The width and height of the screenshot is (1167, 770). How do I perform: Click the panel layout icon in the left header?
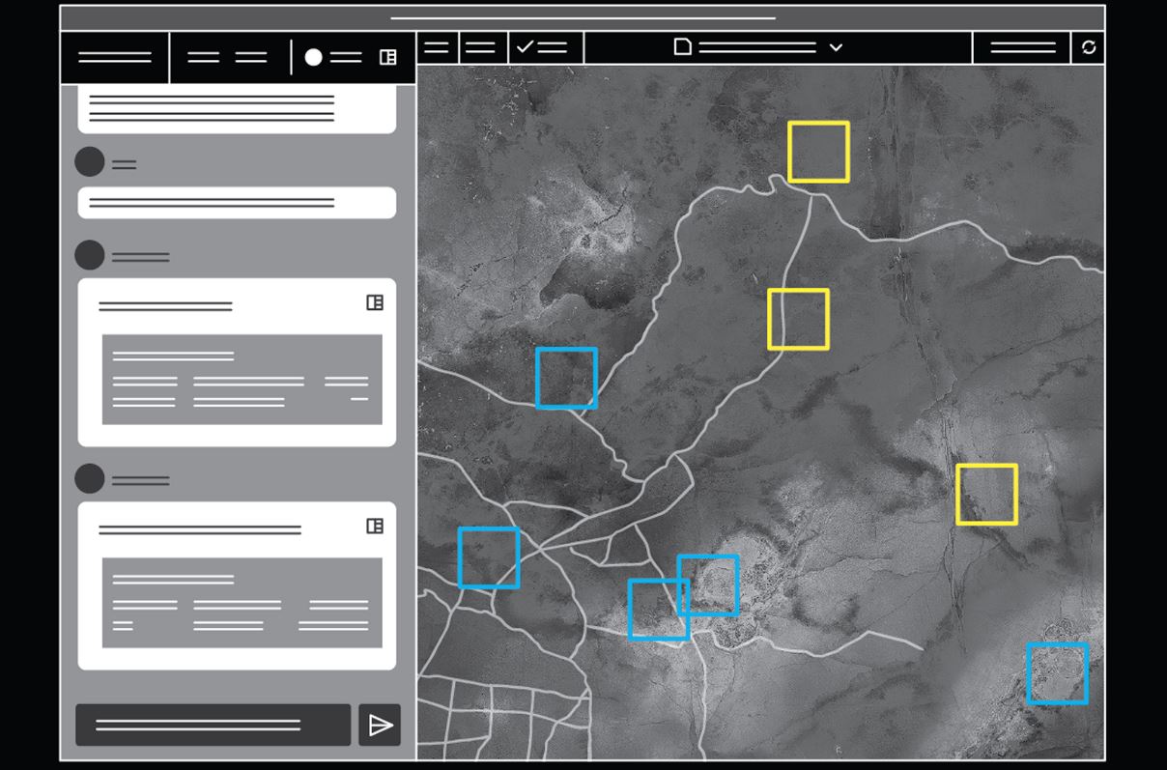[x=387, y=58]
